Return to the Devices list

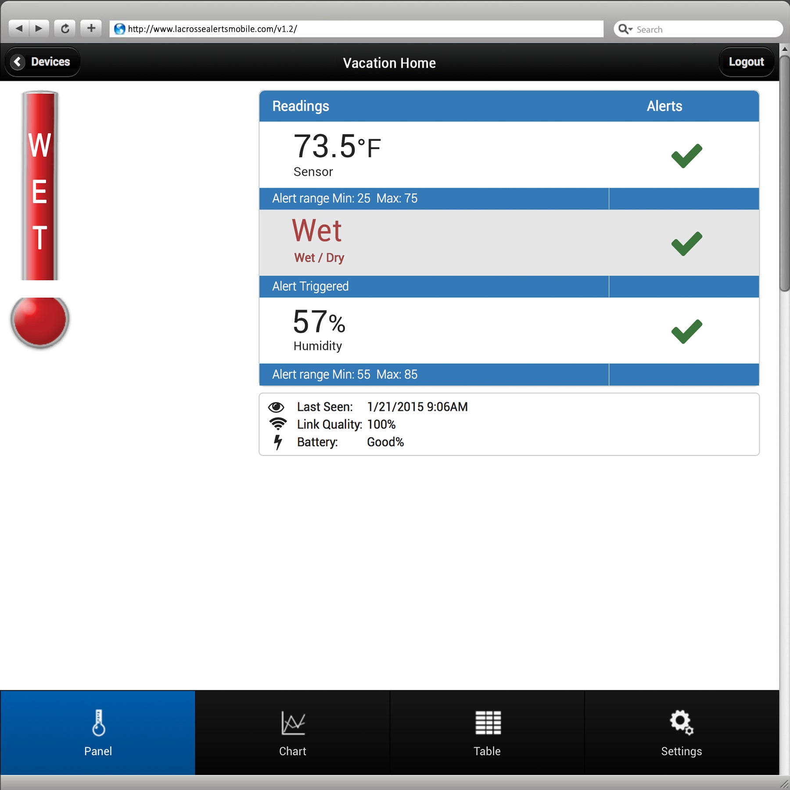point(43,62)
